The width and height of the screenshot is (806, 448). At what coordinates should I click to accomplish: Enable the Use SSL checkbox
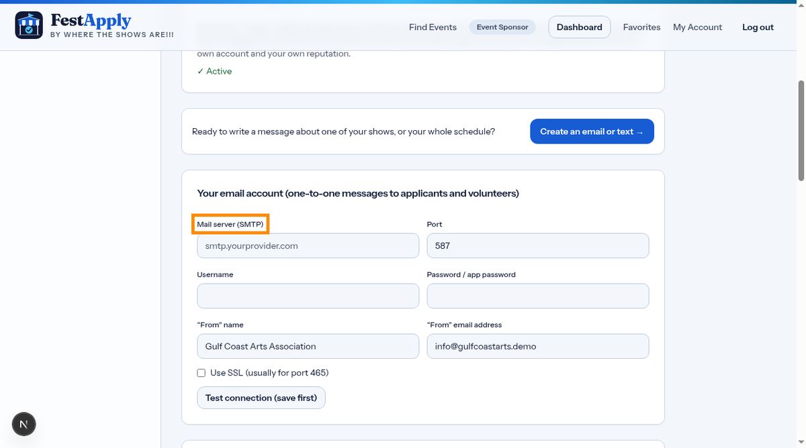tap(201, 373)
